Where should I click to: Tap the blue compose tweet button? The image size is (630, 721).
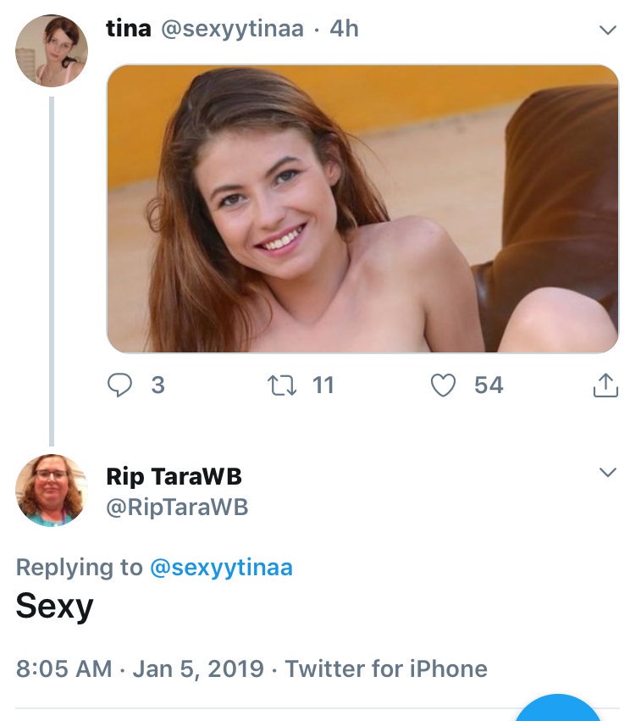pos(557,707)
